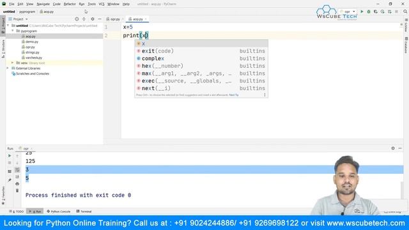Click the profile run icon in toolbar
Screen dimensions: 409x230
(382, 11)
